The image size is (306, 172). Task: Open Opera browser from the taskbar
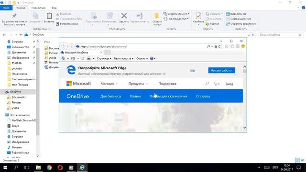coord(60,168)
